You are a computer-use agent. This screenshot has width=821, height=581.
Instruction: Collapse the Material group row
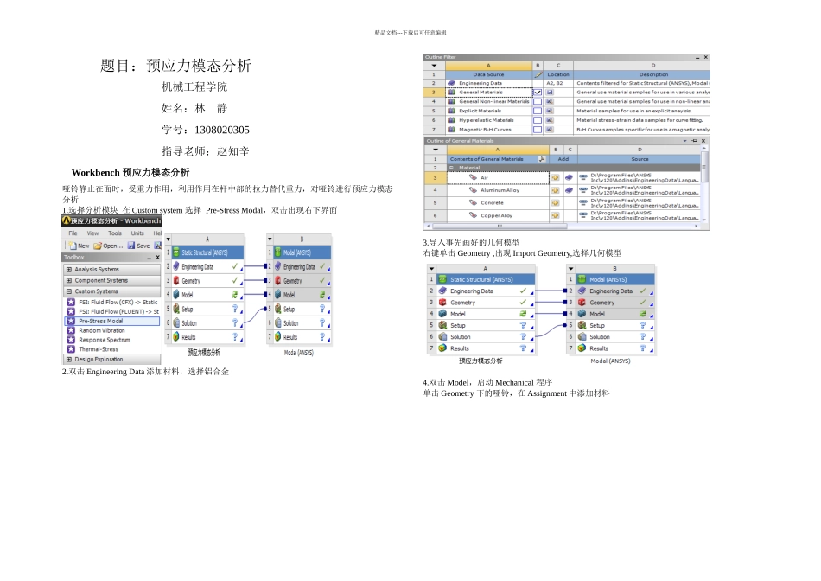coord(451,168)
